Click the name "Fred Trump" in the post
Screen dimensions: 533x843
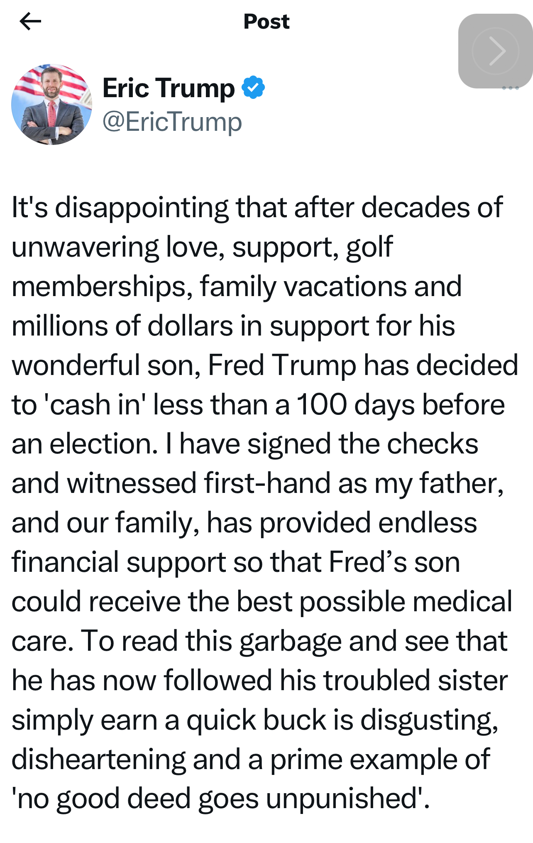(x=282, y=365)
